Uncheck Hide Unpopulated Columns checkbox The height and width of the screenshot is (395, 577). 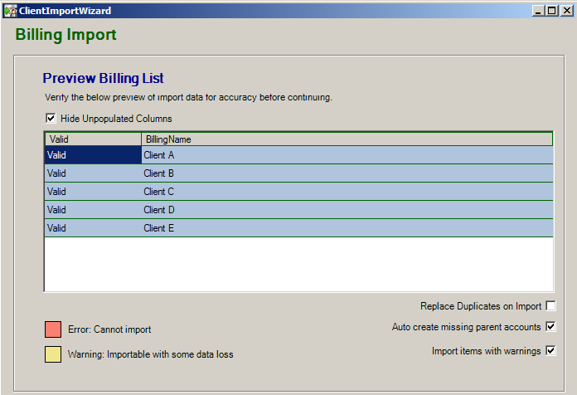[51, 119]
